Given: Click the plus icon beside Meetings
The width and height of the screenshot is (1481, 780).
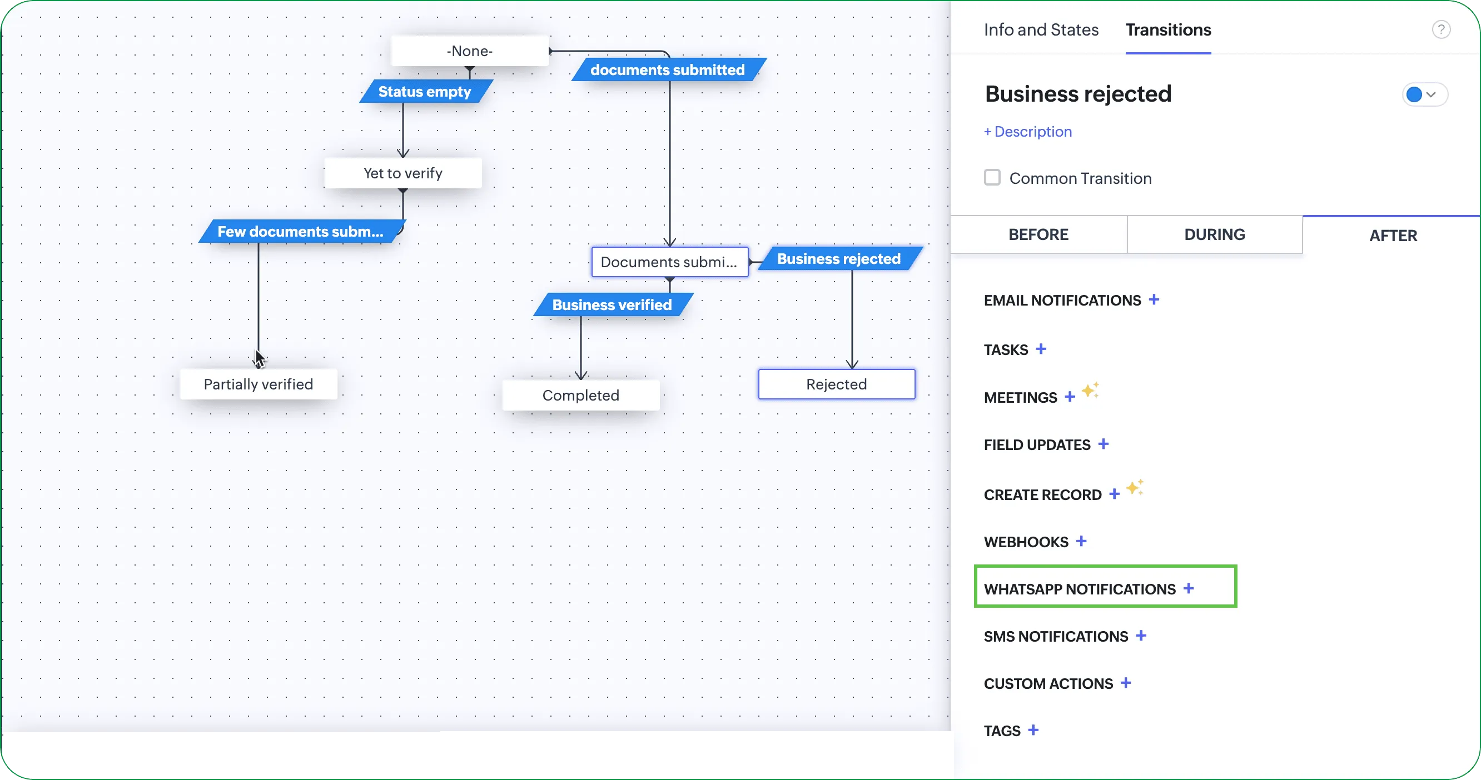Looking at the screenshot, I should [1070, 397].
